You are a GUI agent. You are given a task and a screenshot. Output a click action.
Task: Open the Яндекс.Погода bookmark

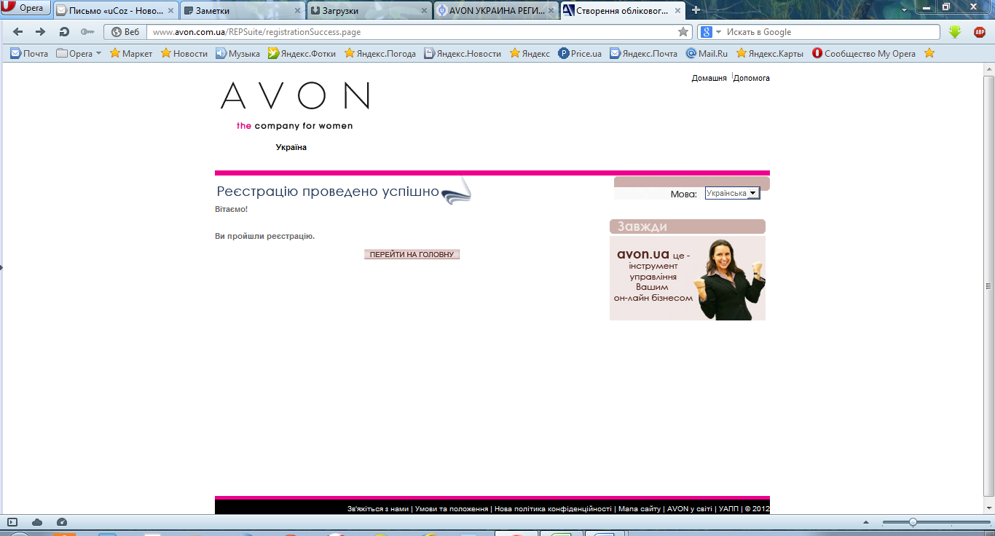380,53
